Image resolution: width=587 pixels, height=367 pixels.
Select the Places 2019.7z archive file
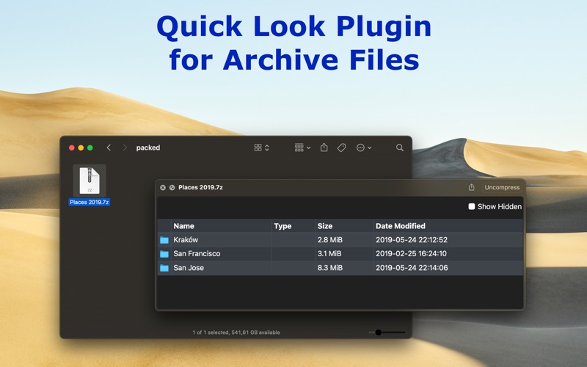tap(90, 185)
